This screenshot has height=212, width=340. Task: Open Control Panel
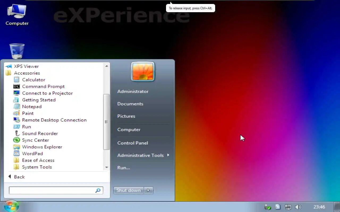pyautogui.click(x=133, y=143)
